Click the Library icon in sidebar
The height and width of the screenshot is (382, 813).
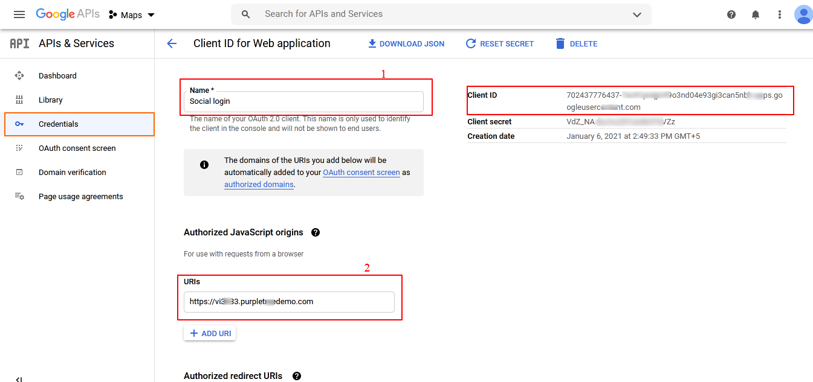[x=19, y=100]
